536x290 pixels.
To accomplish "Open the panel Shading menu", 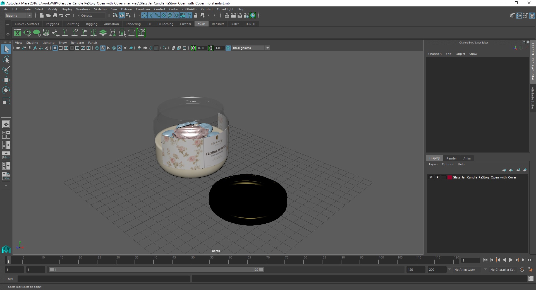I will [x=32, y=43].
